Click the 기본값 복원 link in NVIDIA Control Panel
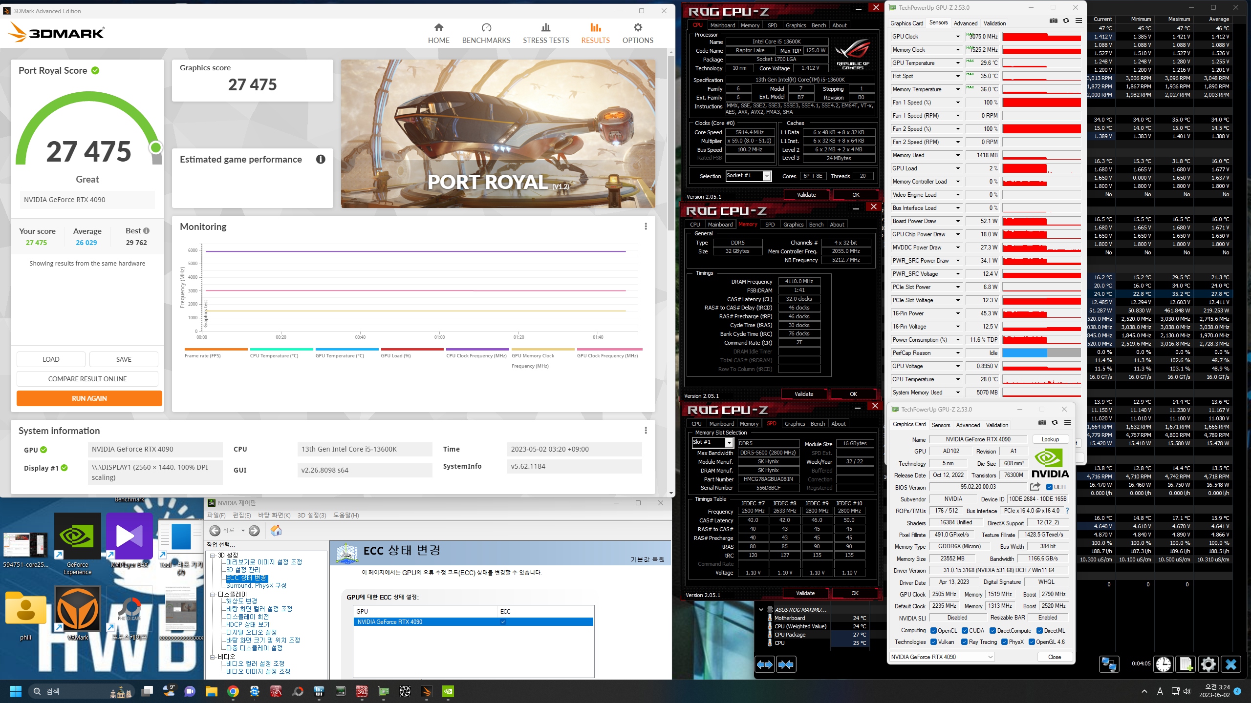 (647, 559)
